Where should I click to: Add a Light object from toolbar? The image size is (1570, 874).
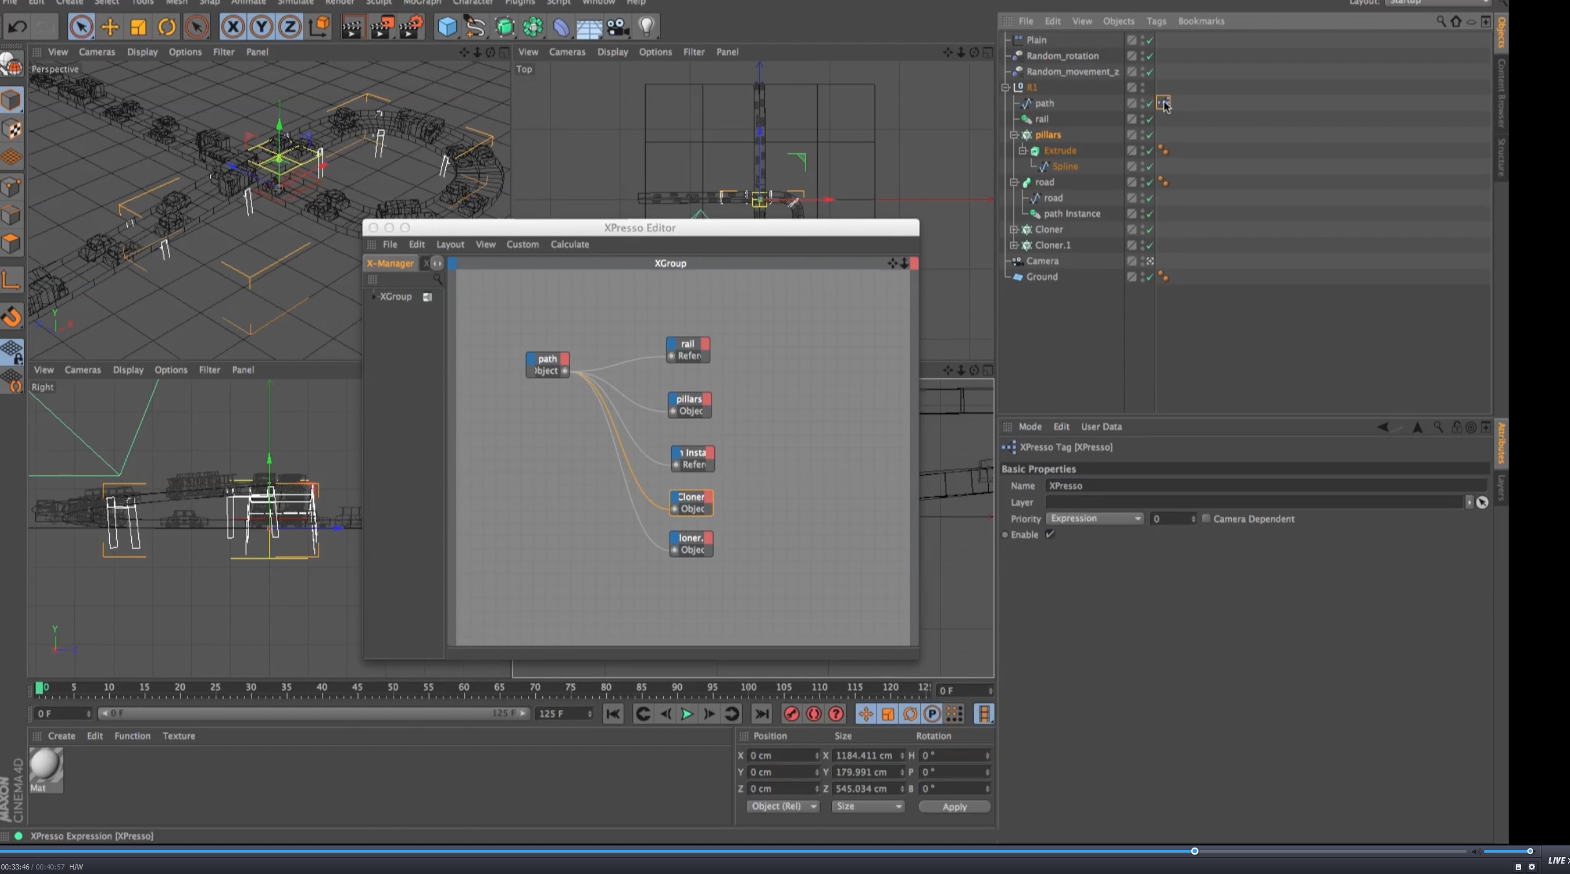pos(646,27)
